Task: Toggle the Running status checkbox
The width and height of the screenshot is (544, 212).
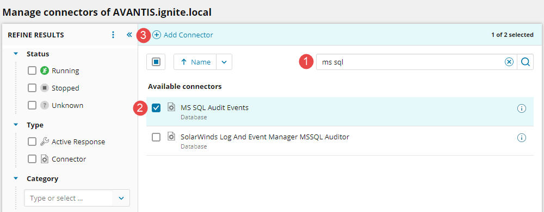Action: 32,70
